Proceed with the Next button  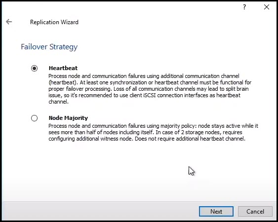(x=216, y=211)
